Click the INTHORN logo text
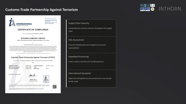186x104 pixels. (170, 9)
